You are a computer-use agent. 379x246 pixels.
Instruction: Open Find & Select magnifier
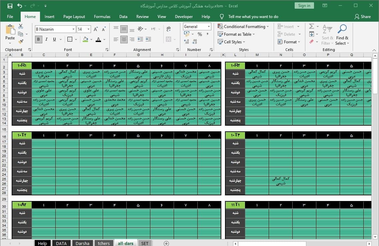click(x=342, y=35)
